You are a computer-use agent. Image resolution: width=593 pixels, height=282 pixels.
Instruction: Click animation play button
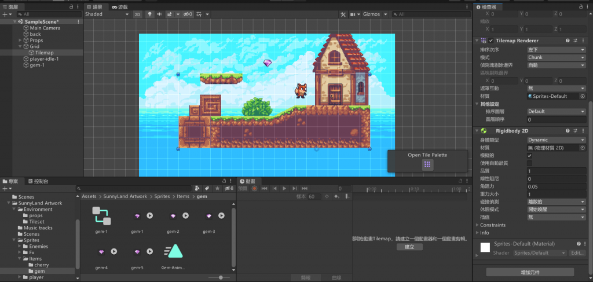click(284, 189)
